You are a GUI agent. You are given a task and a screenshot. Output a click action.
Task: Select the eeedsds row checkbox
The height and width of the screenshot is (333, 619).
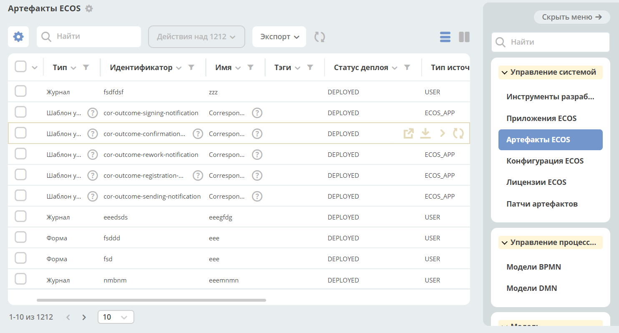point(21,216)
